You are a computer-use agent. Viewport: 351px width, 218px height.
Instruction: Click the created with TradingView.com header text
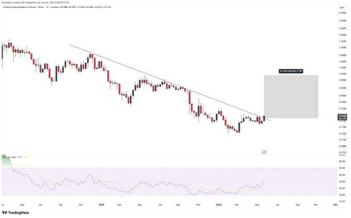point(36,3)
